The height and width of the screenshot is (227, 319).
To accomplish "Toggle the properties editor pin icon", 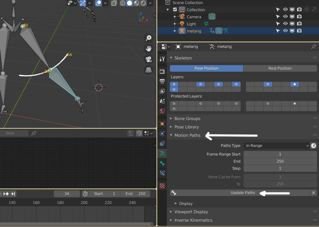I will (314, 47).
